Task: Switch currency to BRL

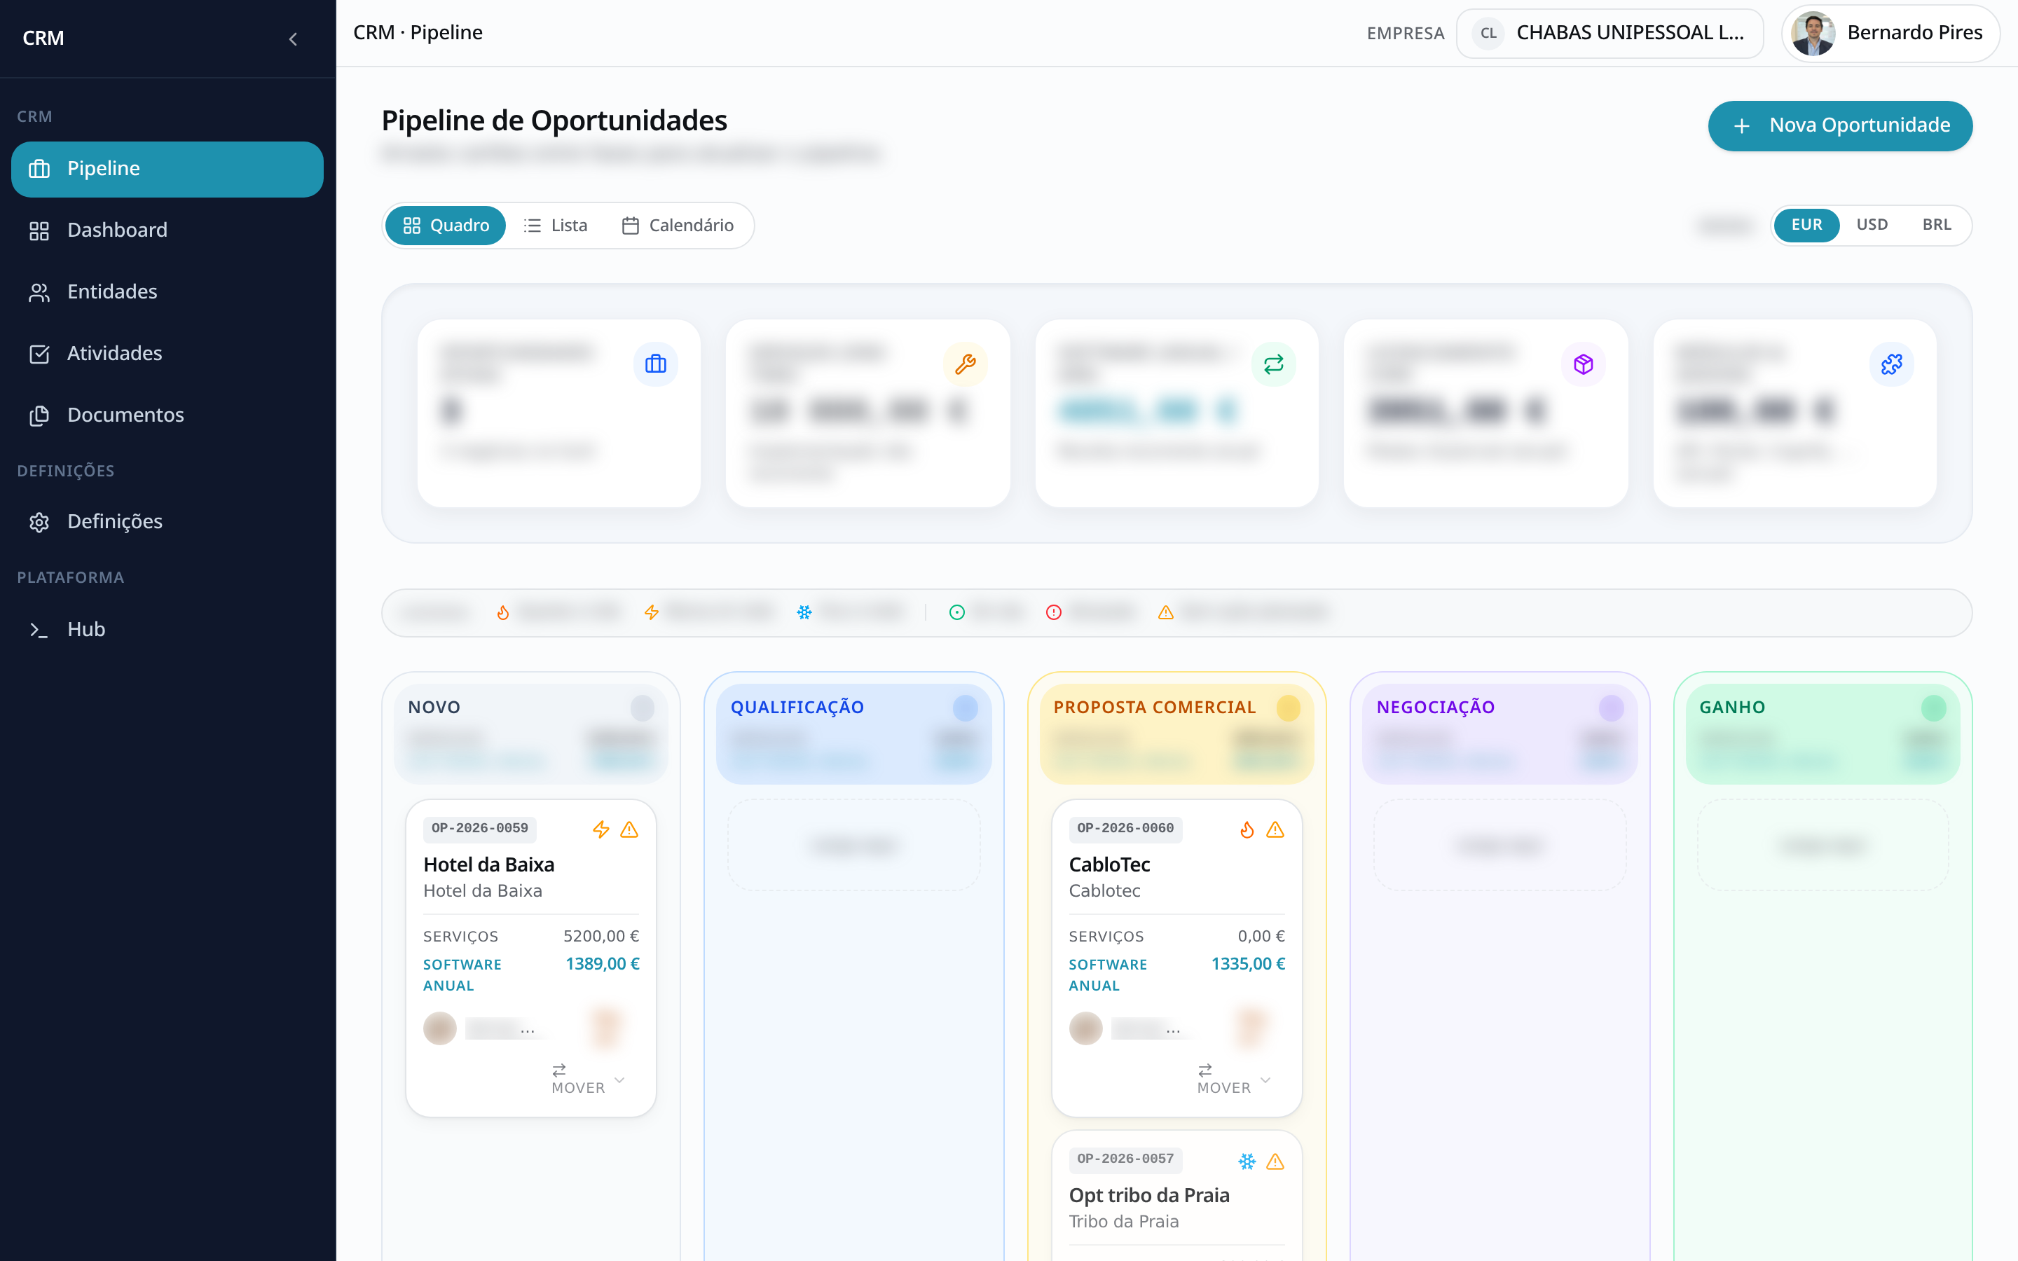Action: point(1936,224)
